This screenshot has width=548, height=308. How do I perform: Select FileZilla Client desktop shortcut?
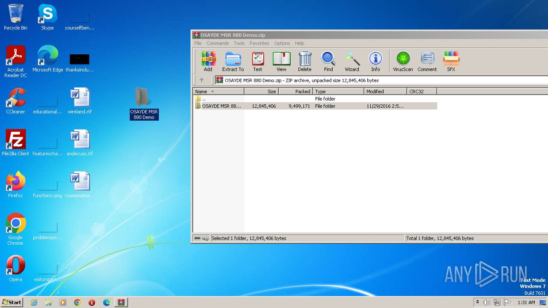click(15, 143)
